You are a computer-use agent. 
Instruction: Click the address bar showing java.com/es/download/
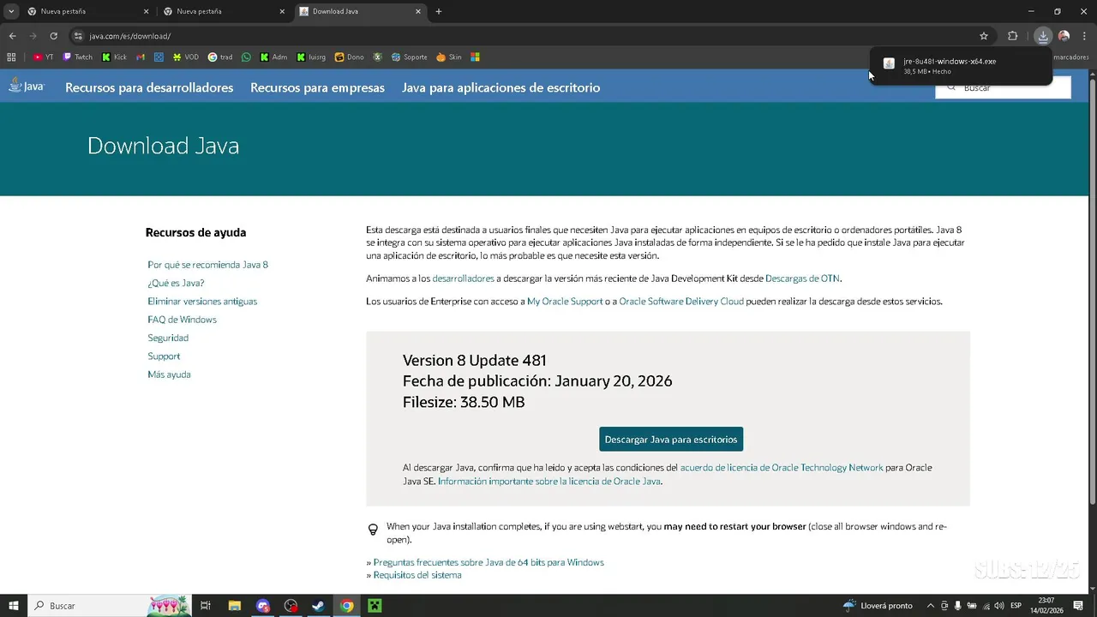tap(531, 36)
